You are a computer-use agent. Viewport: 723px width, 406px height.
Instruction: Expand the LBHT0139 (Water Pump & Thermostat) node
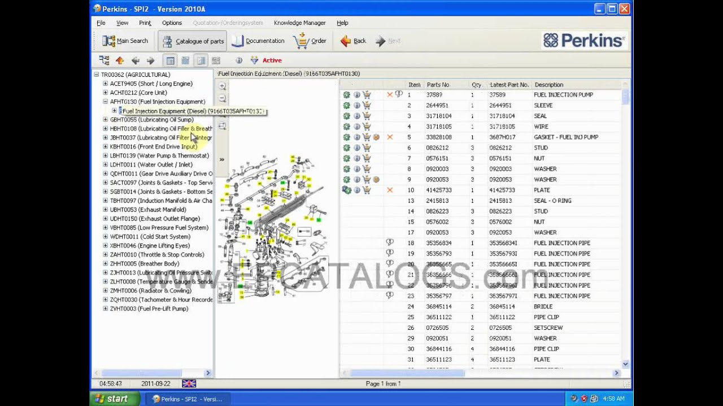point(105,156)
